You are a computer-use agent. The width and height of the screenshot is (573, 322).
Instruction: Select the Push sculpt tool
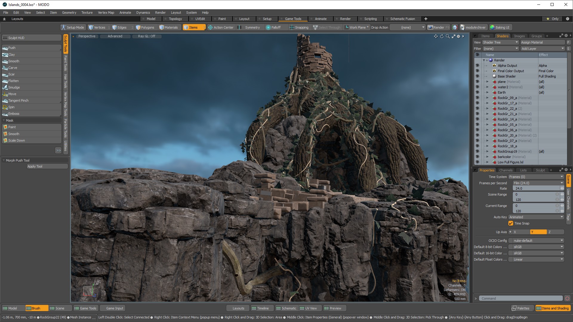coord(12,48)
